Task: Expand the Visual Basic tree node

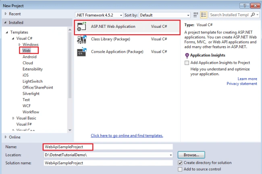Action: tap(13, 118)
